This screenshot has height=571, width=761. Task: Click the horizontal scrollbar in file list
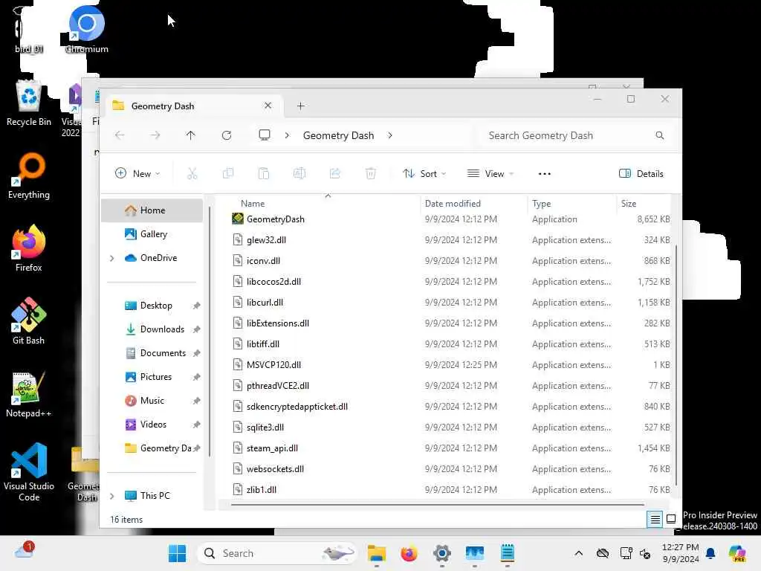coord(437,505)
